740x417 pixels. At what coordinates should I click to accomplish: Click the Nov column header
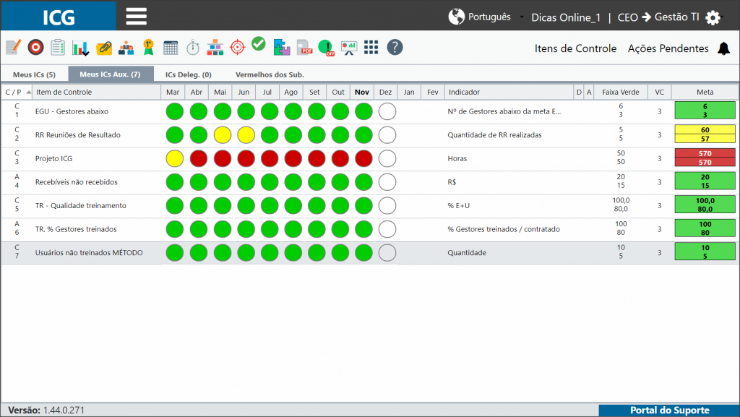click(362, 92)
